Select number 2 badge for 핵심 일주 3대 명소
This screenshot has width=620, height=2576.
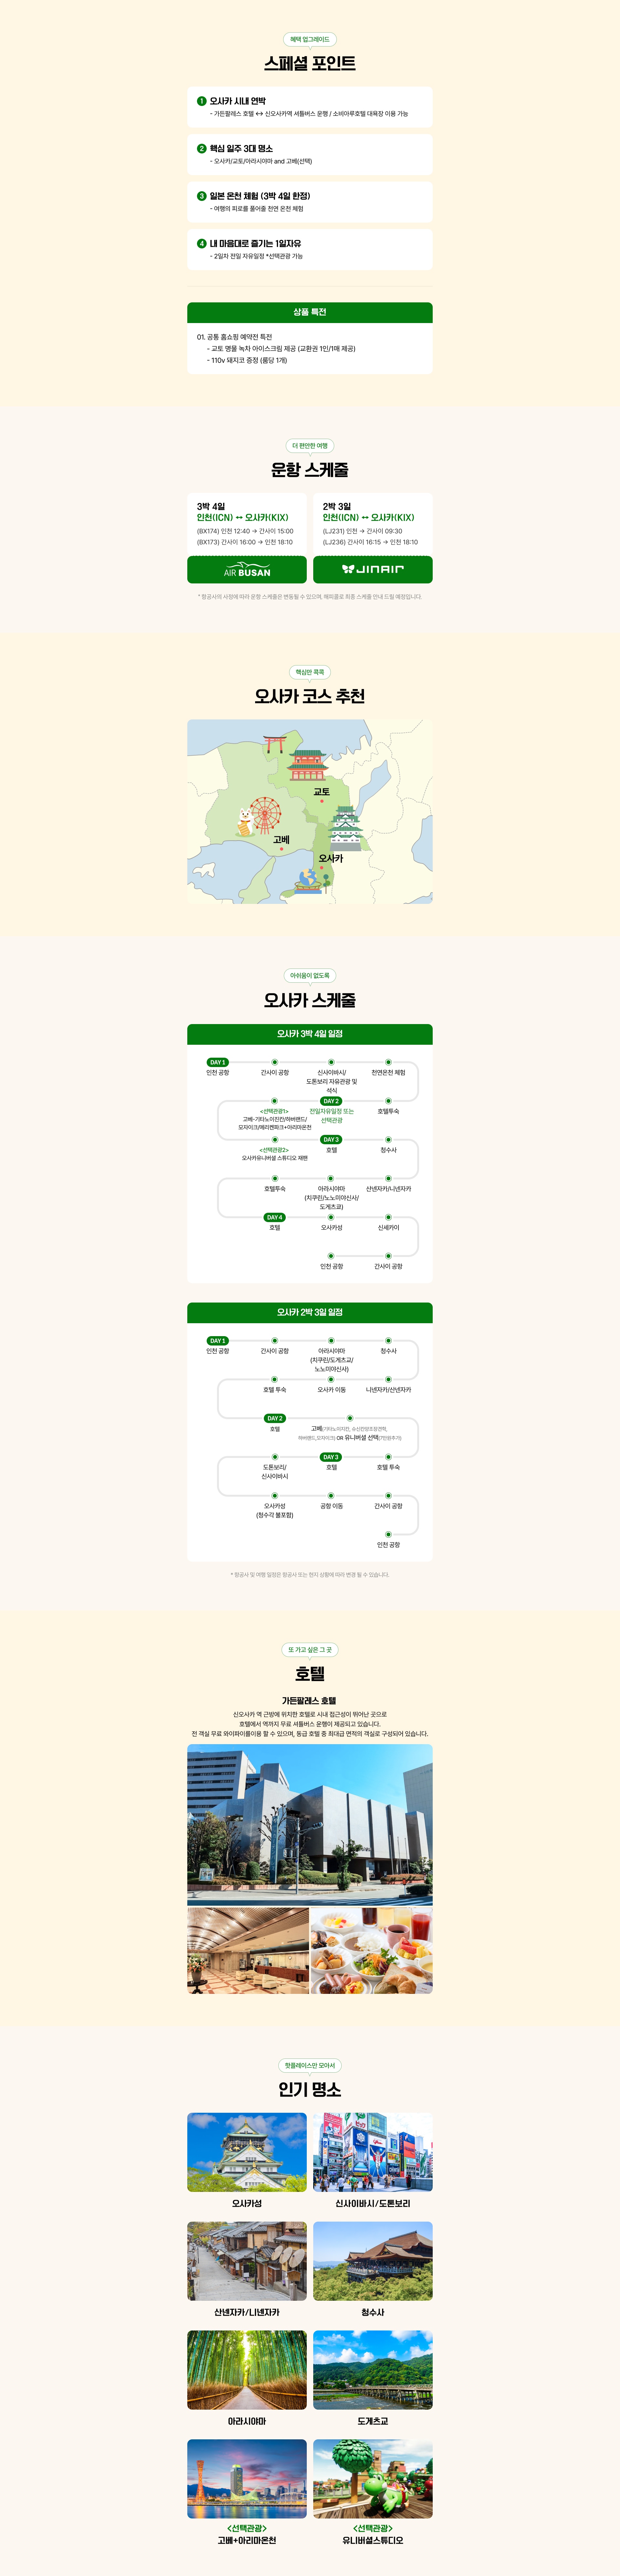coord(201,148)
